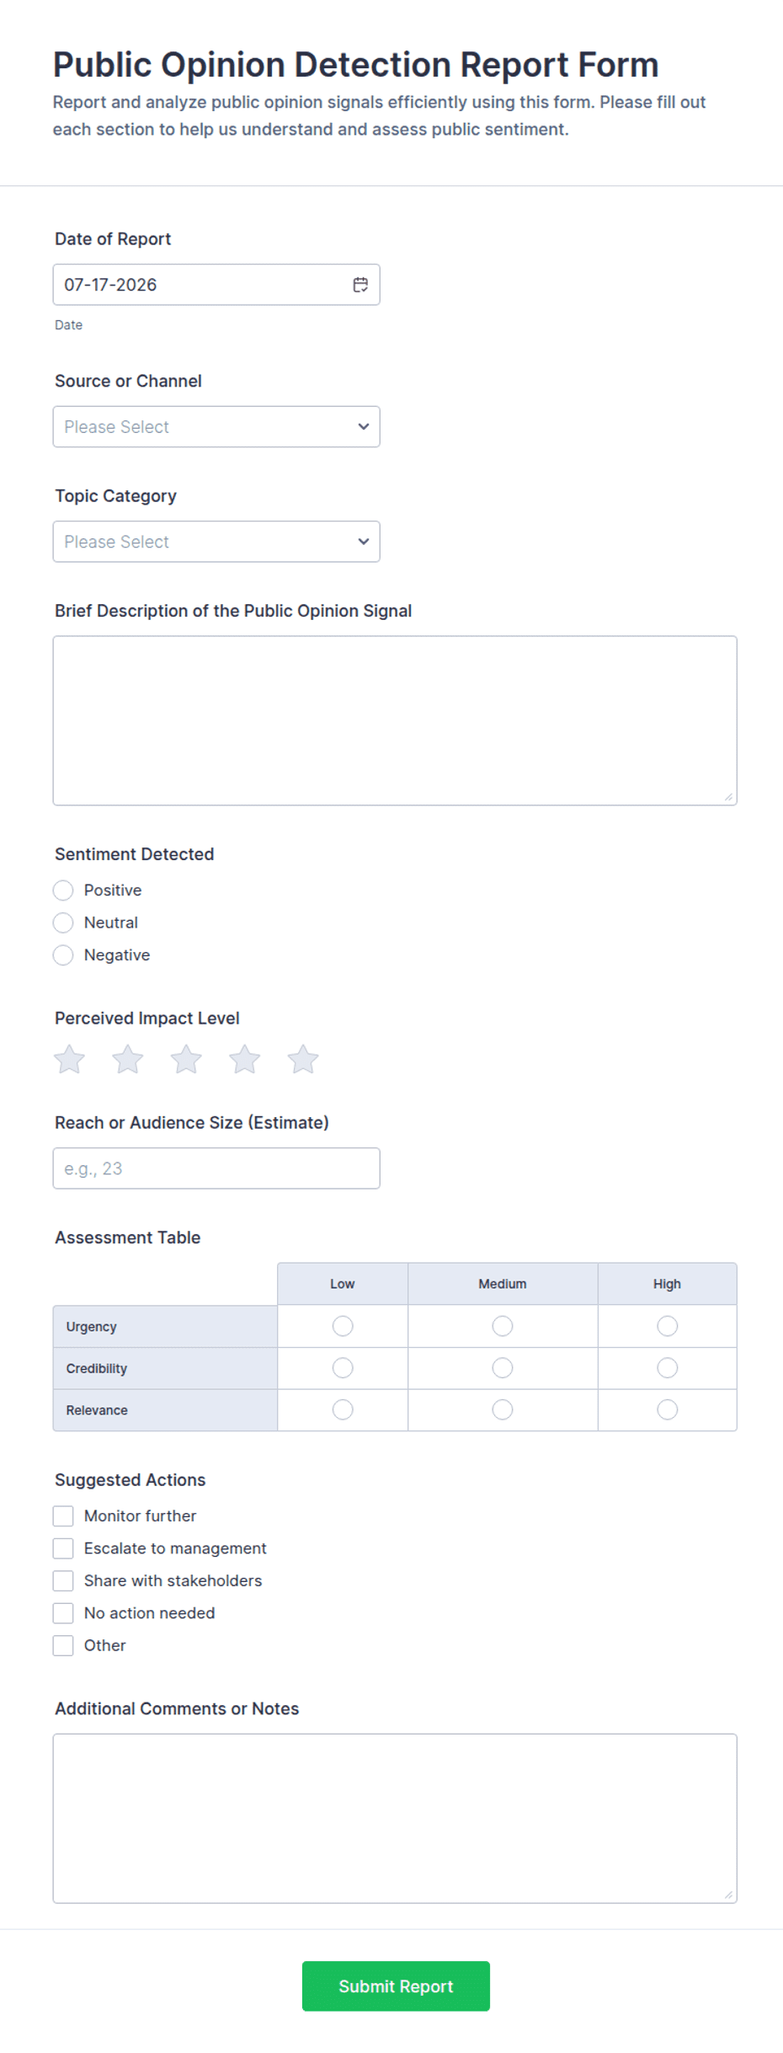783x2053 pixels.
Task: Set Urgency to High
Action: click(667, 1327)
